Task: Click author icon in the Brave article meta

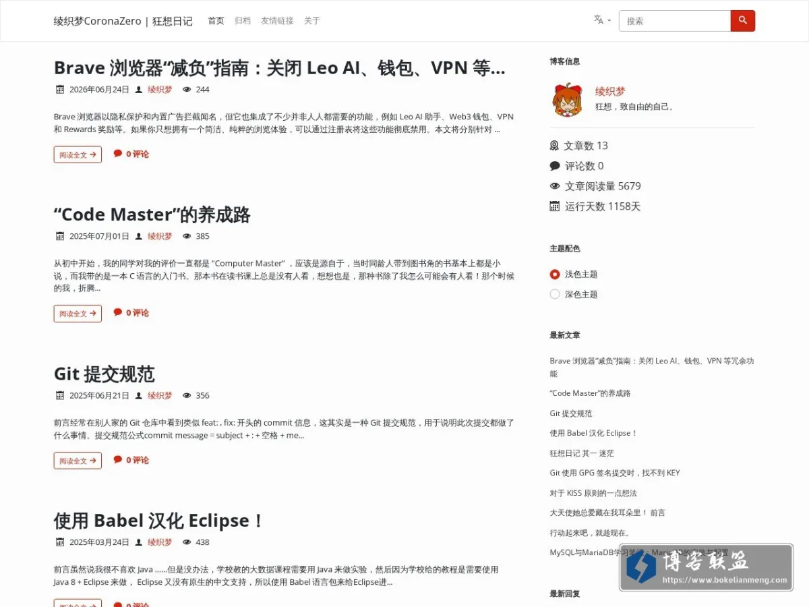Action: (139, 89)
